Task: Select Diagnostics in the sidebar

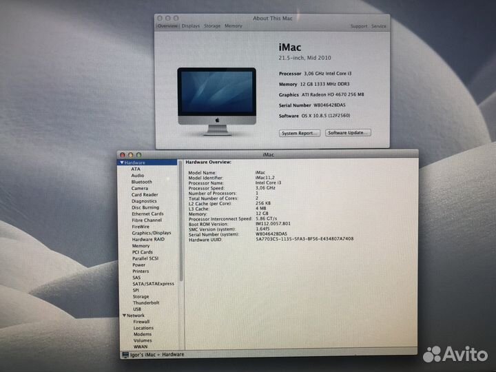Action: click(x=144, y=201)
